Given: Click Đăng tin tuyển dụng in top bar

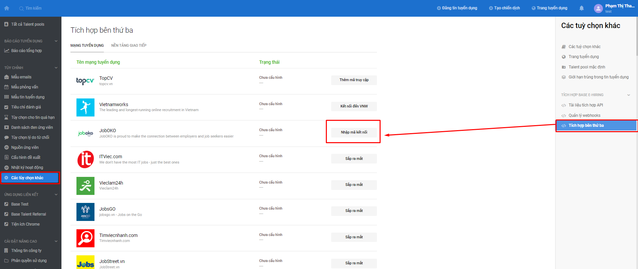Looking at the screenshot, I should click(x=457, y=8).
